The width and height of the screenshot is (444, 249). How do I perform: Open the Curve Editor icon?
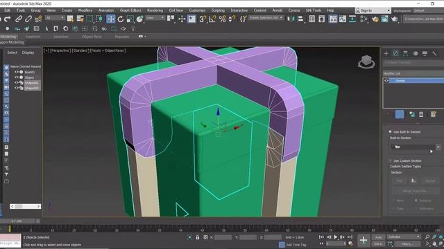[x=343, y=19]
